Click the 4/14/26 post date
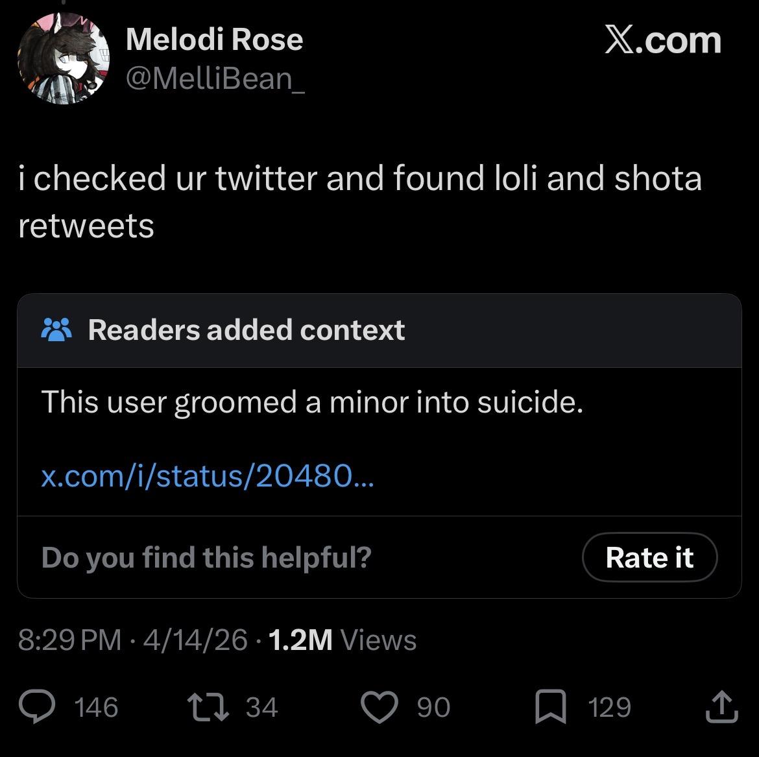Image resolution: width=759 pixels, height=757 pixels. (195, 640)
